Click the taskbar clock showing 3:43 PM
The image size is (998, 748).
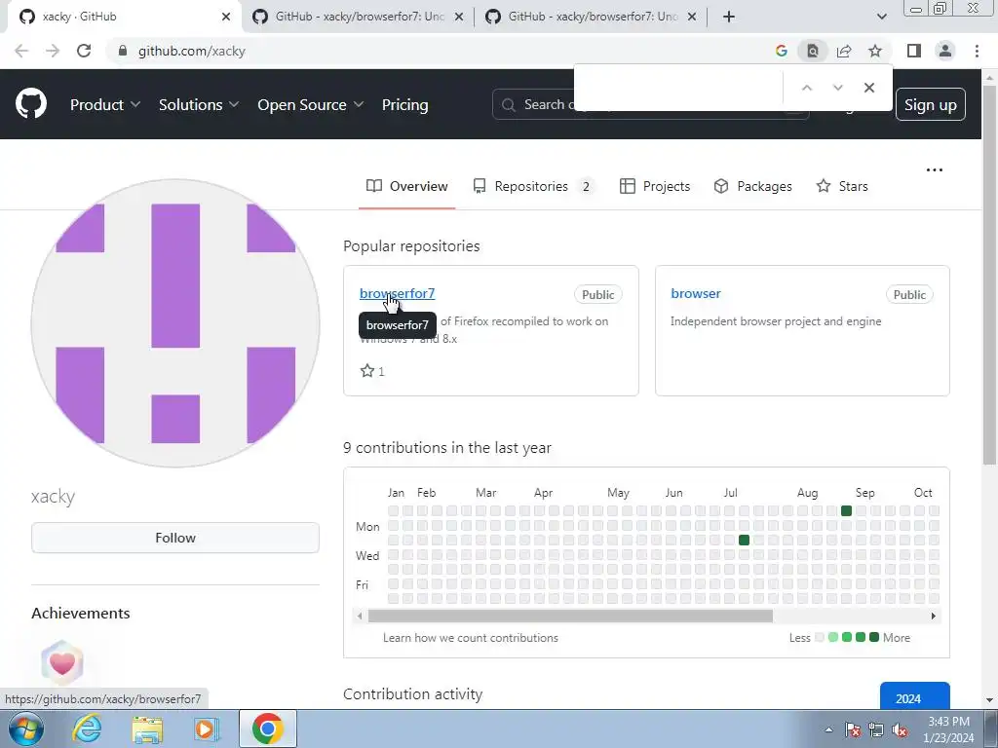click(x=948, y=729)
